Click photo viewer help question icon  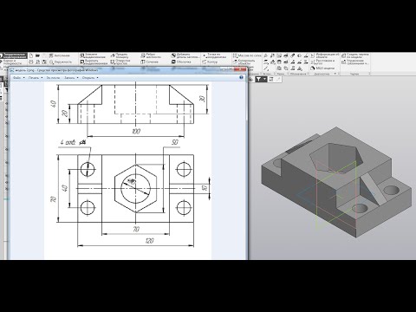point(241,77)
